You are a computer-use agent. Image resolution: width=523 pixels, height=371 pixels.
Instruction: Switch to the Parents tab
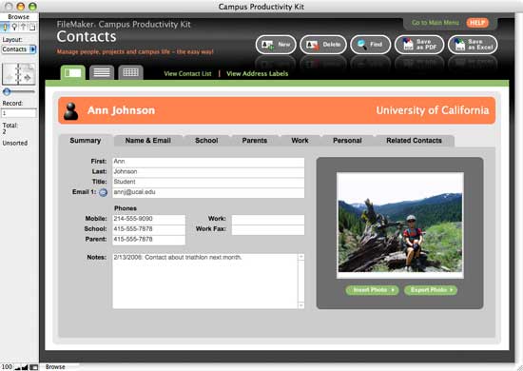(x=255, y=141)
